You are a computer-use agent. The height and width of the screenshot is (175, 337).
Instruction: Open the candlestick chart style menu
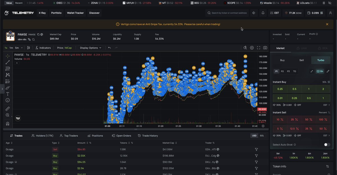pyautogui.click(x=28, y=48)
